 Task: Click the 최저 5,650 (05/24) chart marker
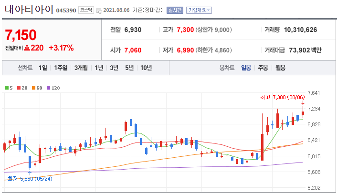[x=30, y=179]
